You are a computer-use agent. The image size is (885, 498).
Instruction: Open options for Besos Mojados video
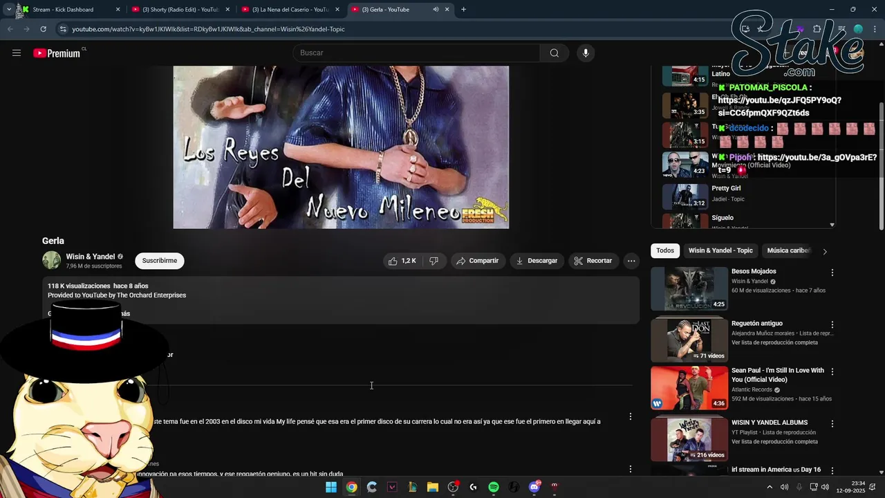coord(832,273)
